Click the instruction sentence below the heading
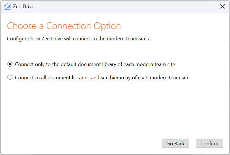230x155 pixels. click(x=78, y=39)
